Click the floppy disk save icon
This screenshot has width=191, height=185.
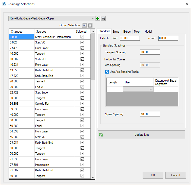(x=103, y=18)
